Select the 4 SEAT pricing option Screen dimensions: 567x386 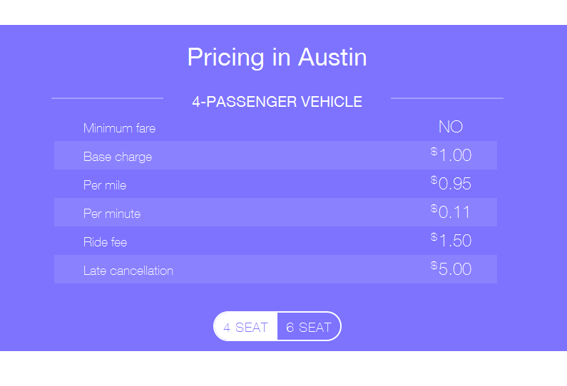pyautogui.click(x=245, y=327)
